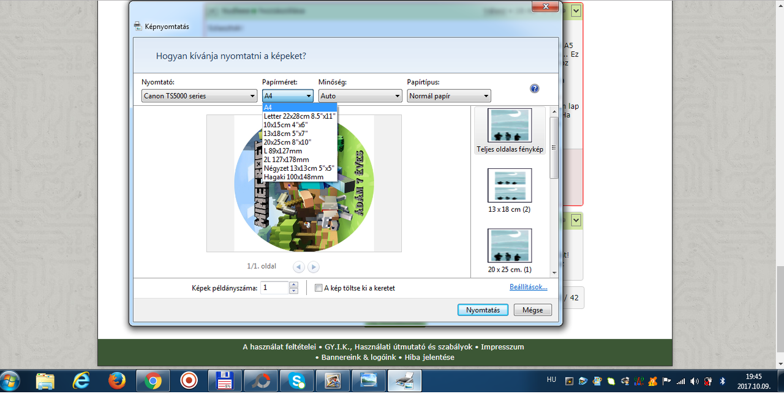Screen dimensions: 784x394
Task: Click the Bluetooth tray icon
Action: 722,381
